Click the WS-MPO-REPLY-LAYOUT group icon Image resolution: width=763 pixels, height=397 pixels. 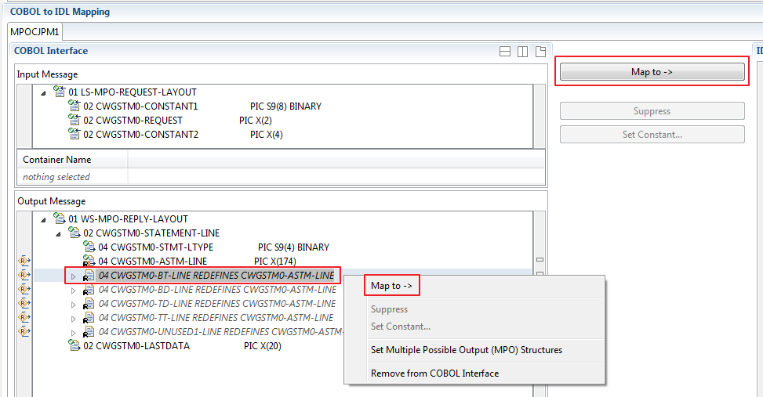(60, 218)
